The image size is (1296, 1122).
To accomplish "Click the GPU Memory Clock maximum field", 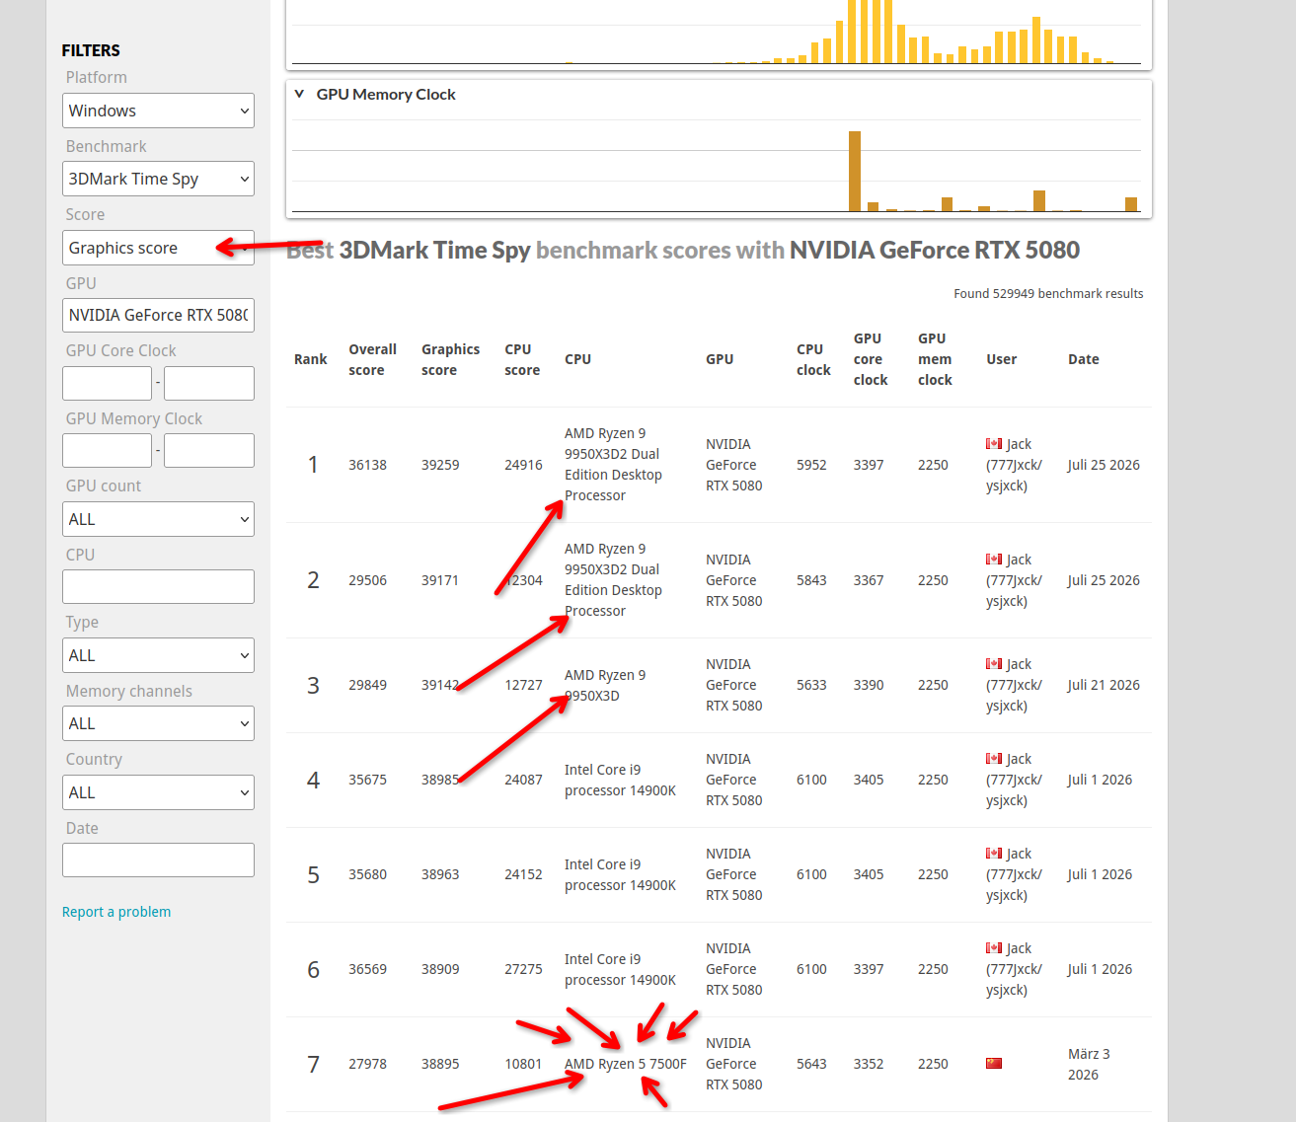I will (x=209, y=450).
